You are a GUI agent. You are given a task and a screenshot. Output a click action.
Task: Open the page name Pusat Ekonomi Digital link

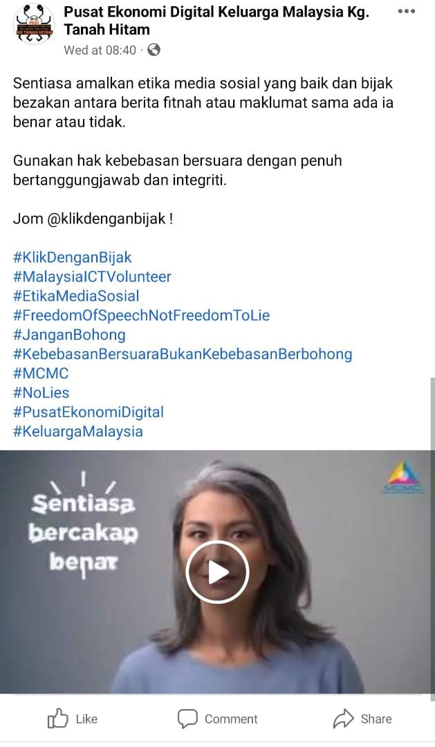point(216,21)
